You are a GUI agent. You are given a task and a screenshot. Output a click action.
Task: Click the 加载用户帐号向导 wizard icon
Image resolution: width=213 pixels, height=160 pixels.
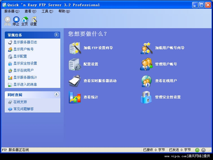[x=147, y=48]
